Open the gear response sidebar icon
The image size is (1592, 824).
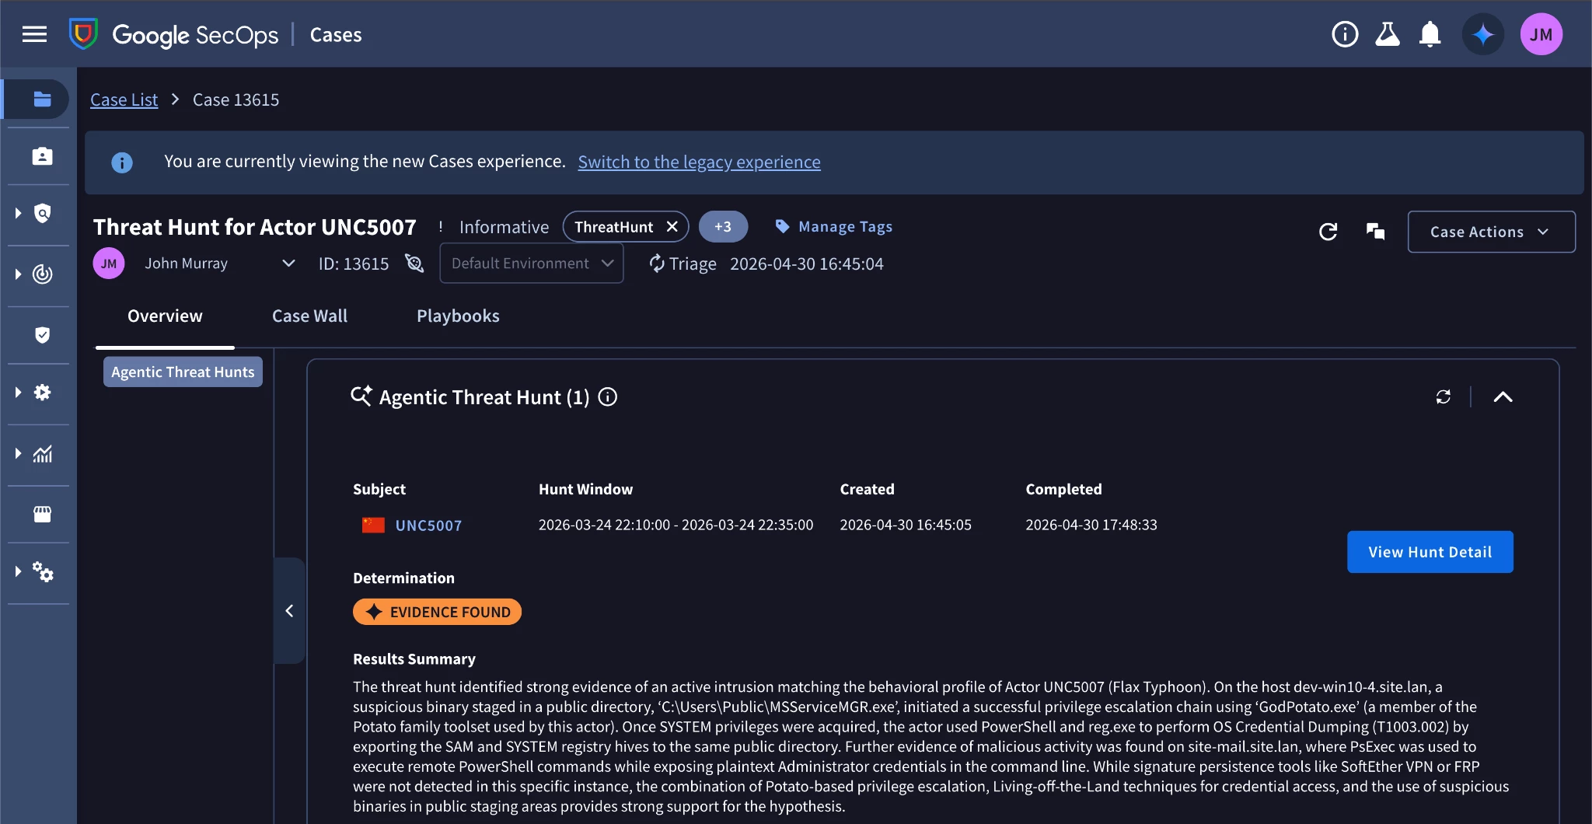(x=43, y=393)
